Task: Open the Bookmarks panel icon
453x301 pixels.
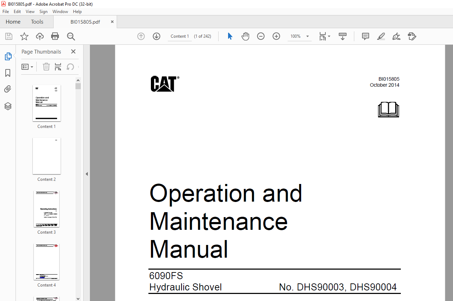Action: [x=8, y=73]
